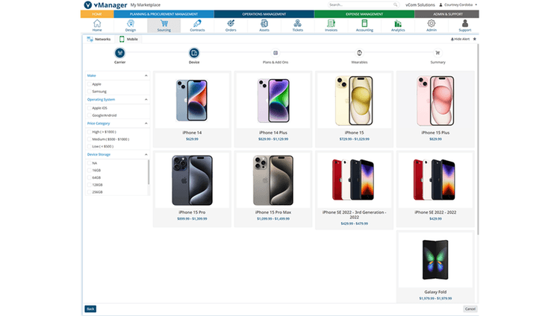Check the Apple iOS filter

(90, 108)
